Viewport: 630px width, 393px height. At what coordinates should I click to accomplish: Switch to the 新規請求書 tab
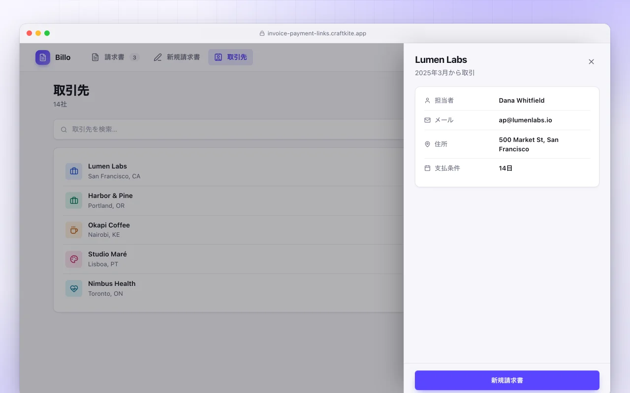point(177,57)
